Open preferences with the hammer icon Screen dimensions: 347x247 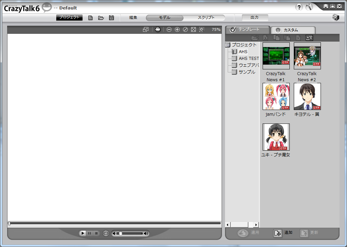[x=309, y=7]
